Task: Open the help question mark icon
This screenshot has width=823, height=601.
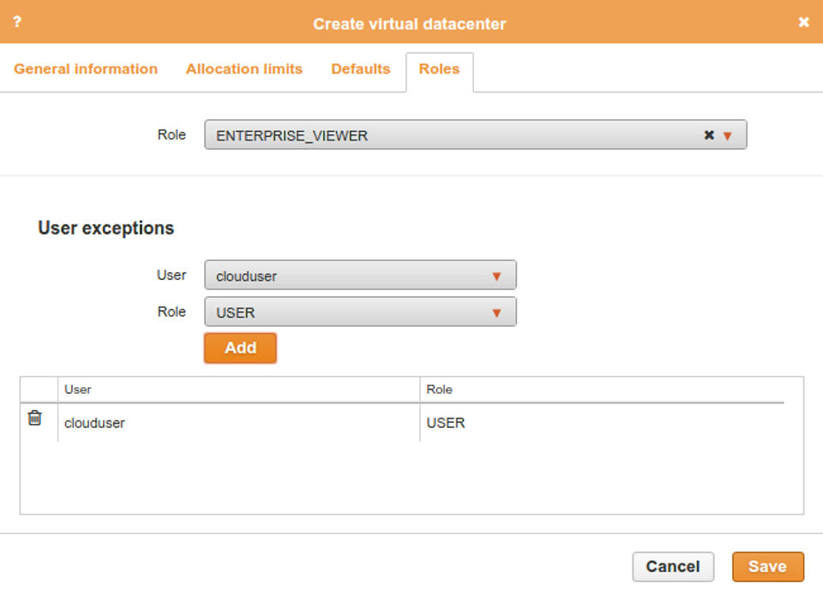Action: coord(17,22)
